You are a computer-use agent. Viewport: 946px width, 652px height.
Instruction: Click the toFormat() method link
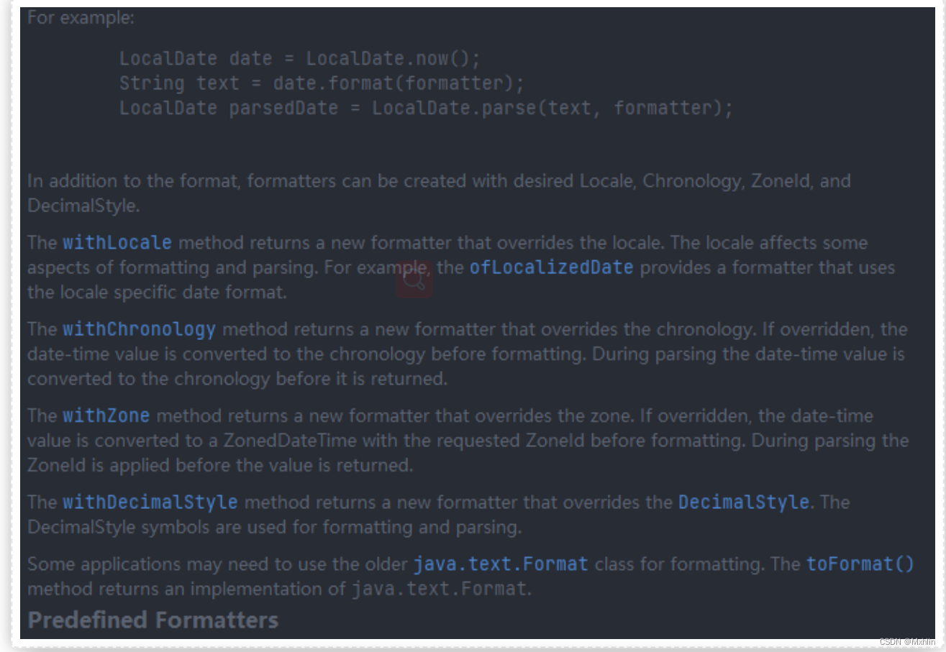coord(860,564)
